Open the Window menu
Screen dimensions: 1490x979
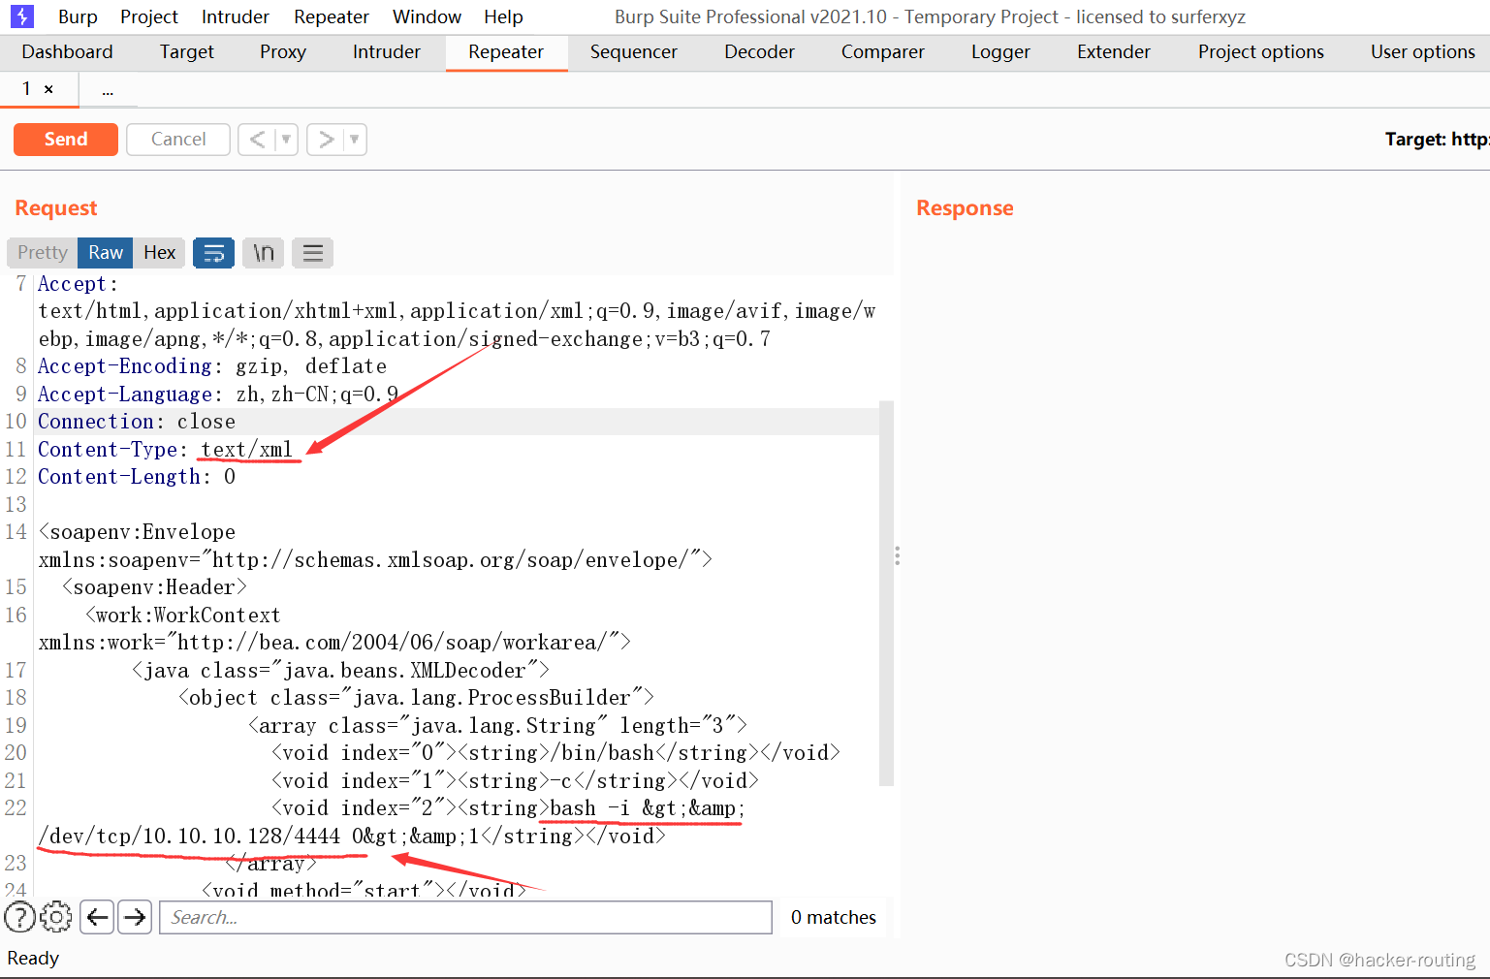427,17
